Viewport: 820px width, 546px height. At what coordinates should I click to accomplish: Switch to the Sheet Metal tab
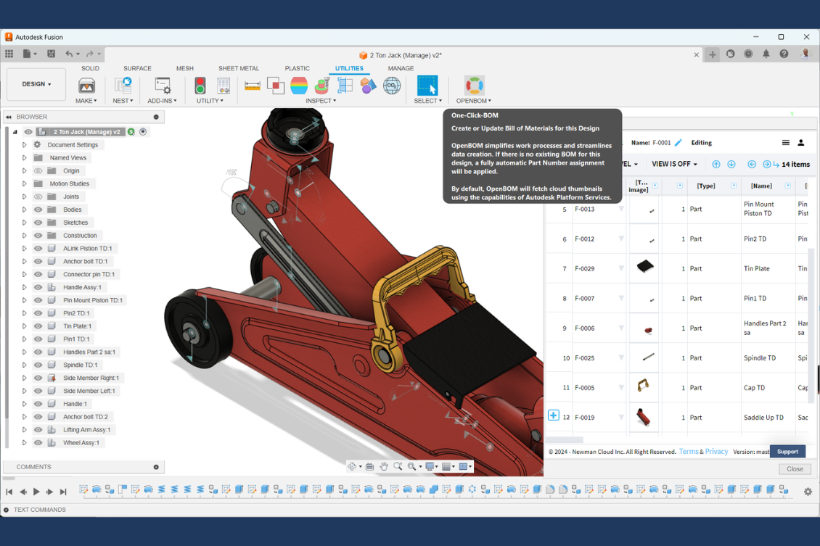tap(239, 68)
